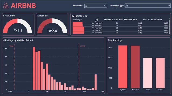
Task: Click the filled arc of Ids Listed gauge
Action: (x=9, y=25)
